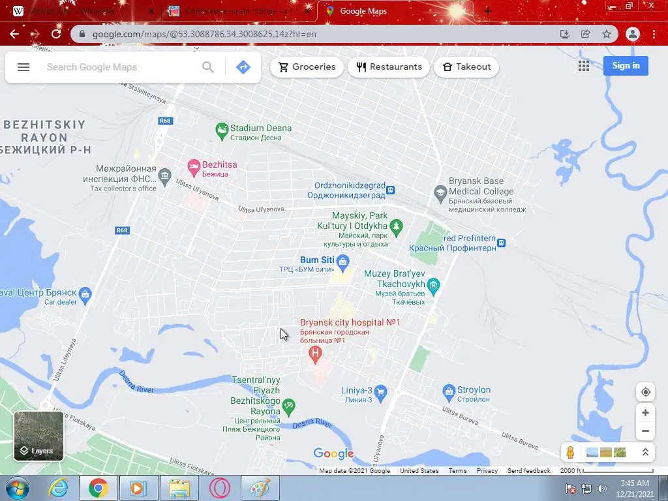
Task: Go back with the browser back arrow
Action: pos(14,34)
